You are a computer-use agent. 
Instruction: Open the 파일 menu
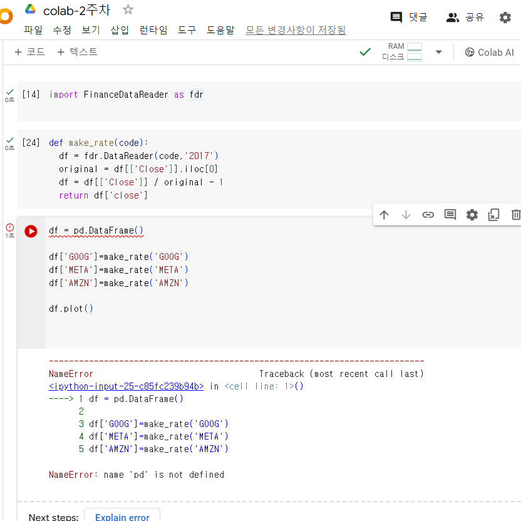tap(33, 30)
